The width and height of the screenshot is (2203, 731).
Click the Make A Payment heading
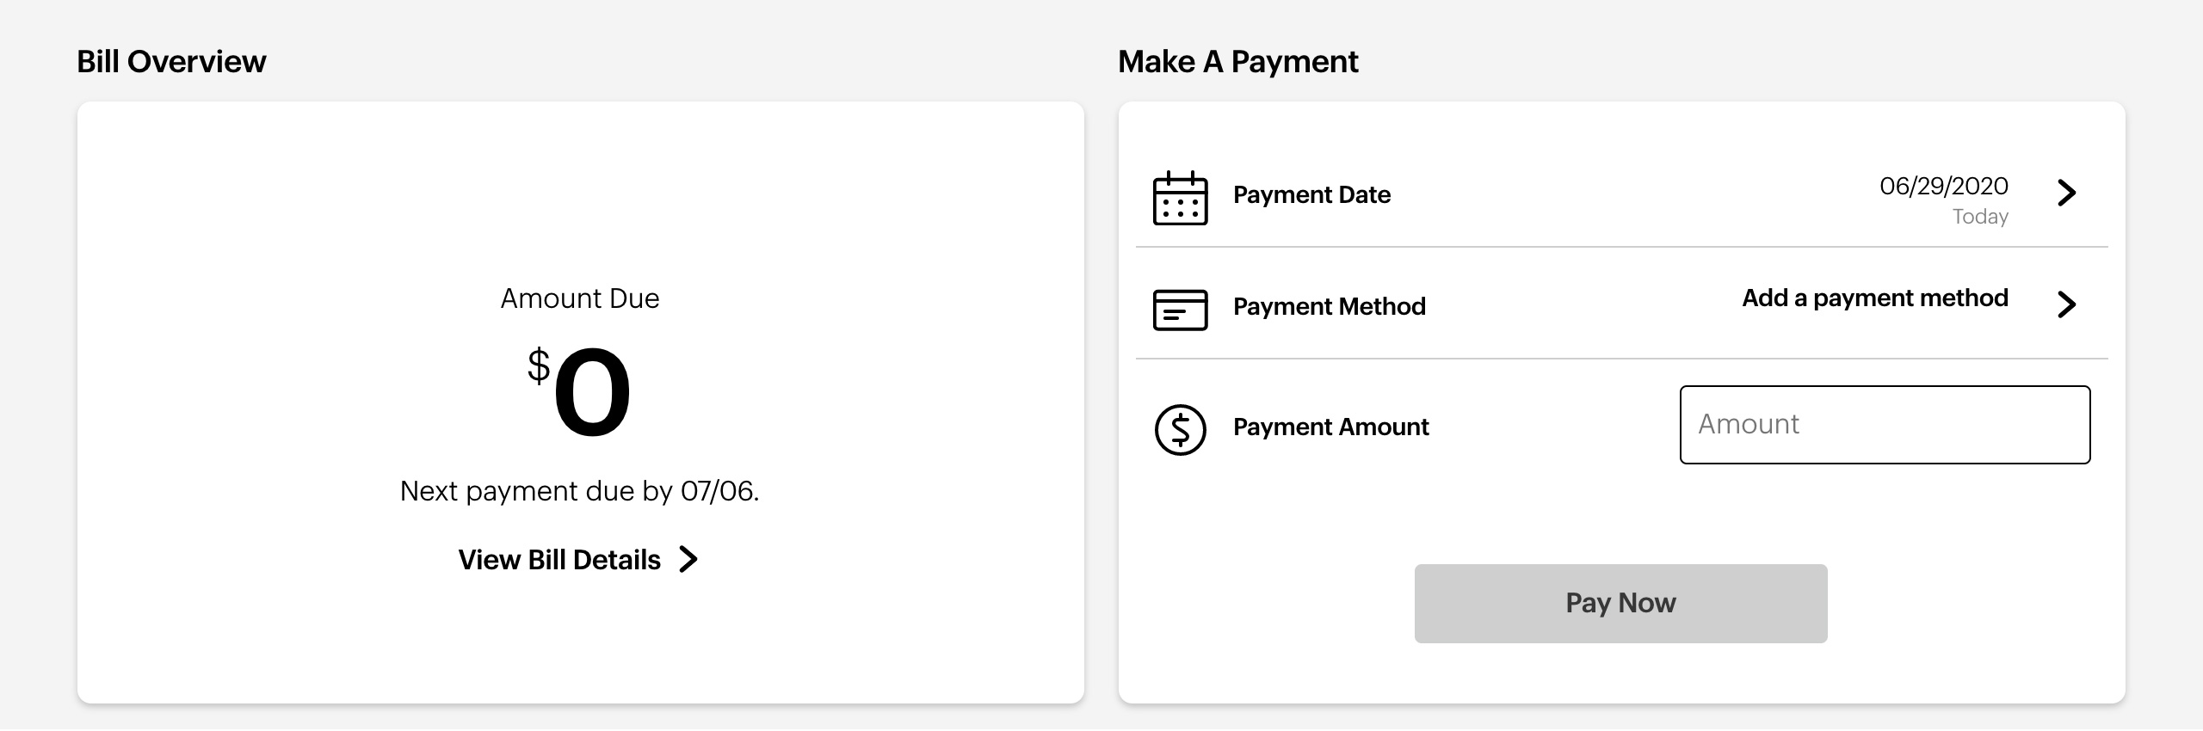pos(1237,62)
